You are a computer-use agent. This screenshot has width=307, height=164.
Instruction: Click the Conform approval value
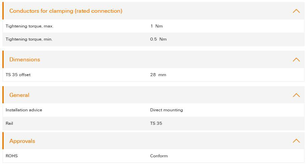pyautogui.click(x=159, y=156)
